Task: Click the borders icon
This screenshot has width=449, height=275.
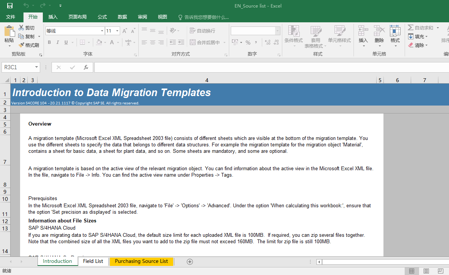Action: (83, 42)
